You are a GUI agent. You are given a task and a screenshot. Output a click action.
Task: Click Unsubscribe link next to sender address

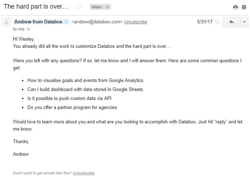tap(135, 22)
